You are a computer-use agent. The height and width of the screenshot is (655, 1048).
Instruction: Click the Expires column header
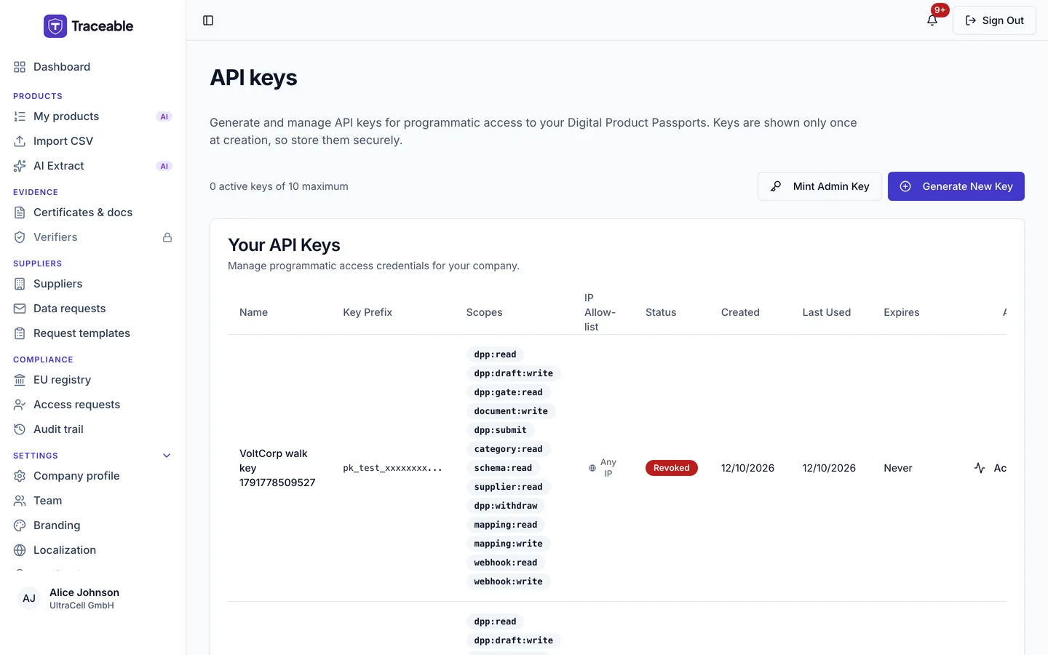pos(902,312)
